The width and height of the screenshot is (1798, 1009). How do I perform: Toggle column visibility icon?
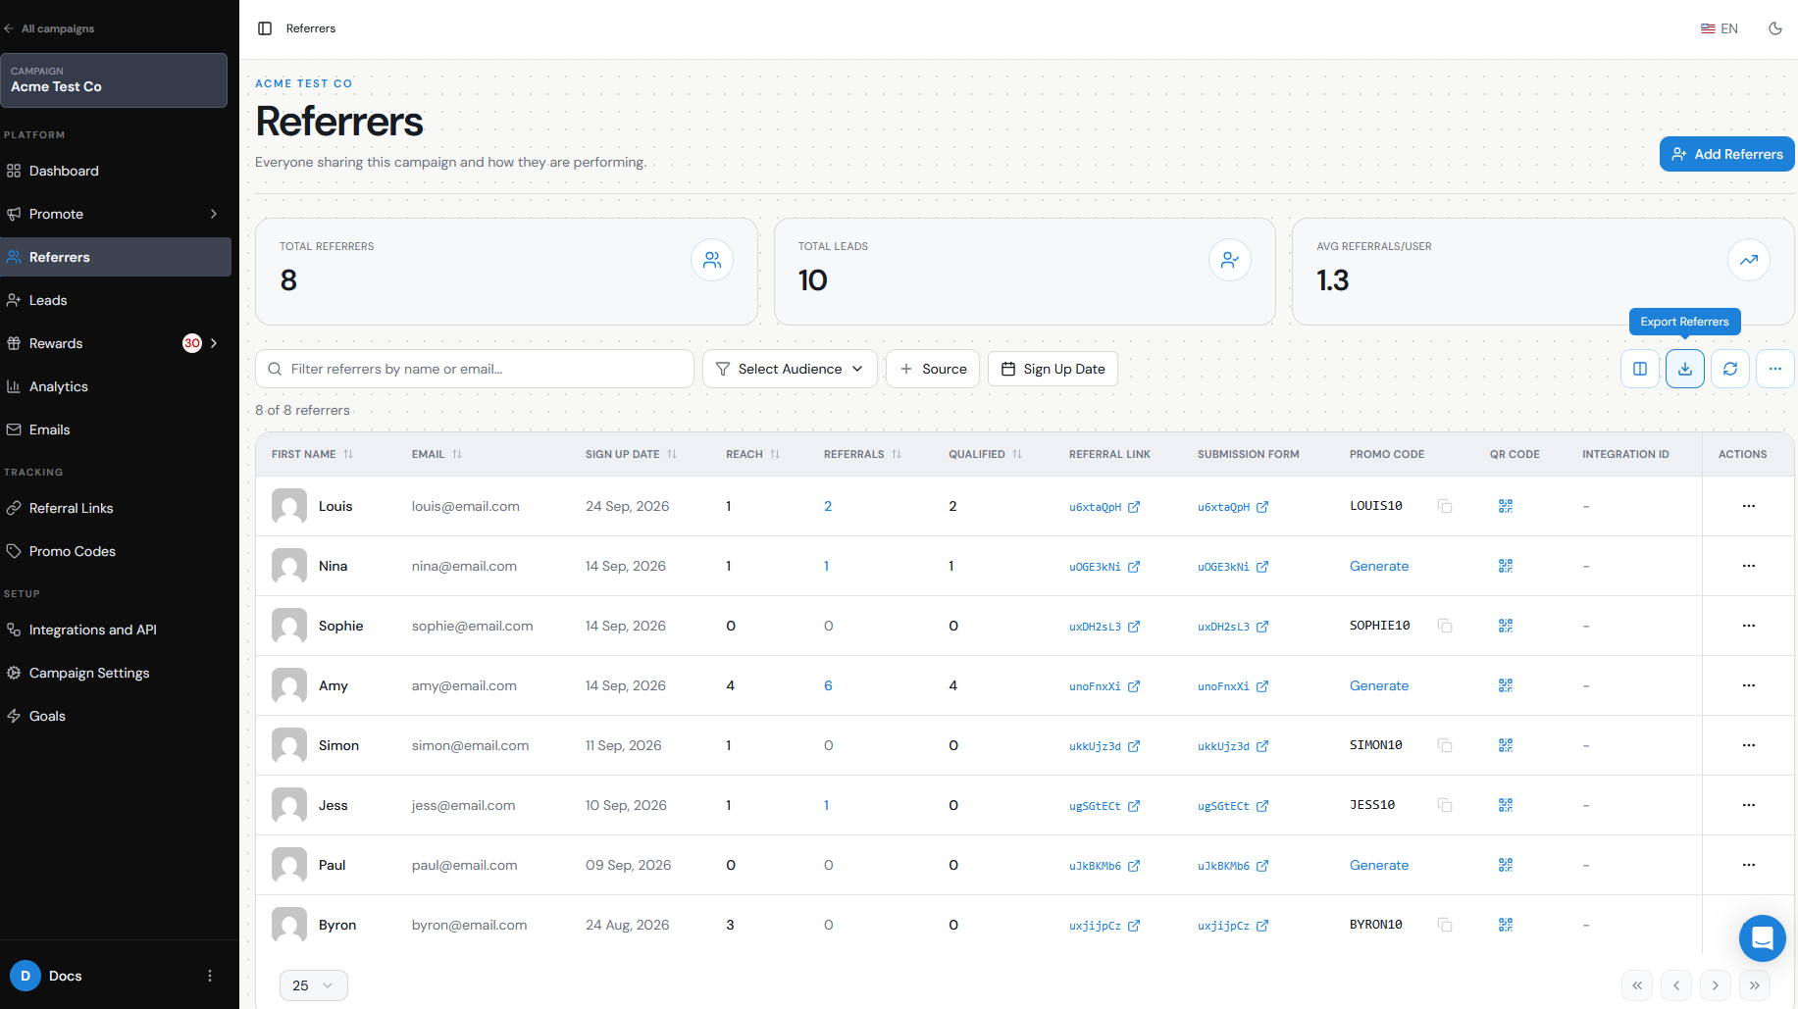click(x=1640, y=369)
